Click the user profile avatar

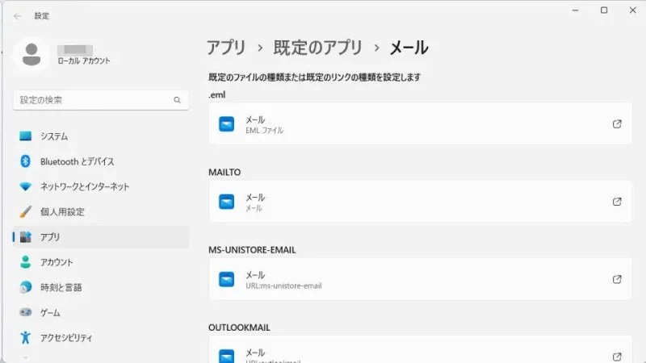tap(31, 54)
